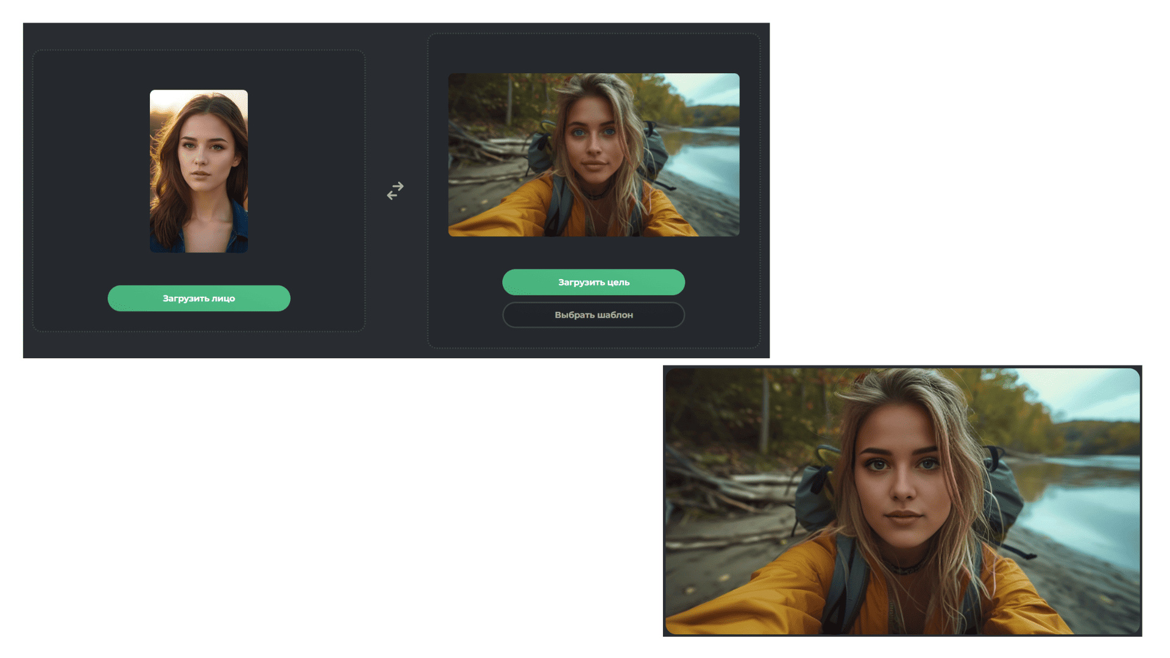Click the Загрузить цель button

pyautogui.click(x=594, y=282)
